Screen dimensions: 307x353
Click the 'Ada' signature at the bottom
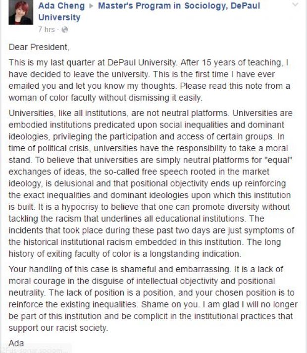pyautogui.click(x=16, y=343)
